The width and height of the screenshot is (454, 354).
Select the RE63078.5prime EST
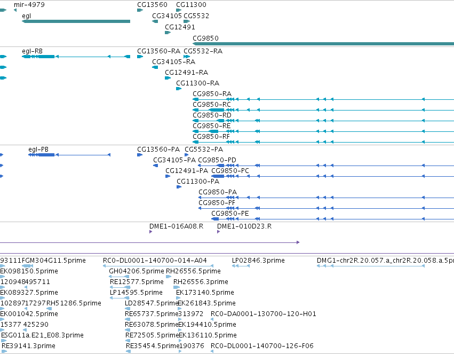(128, 330)
